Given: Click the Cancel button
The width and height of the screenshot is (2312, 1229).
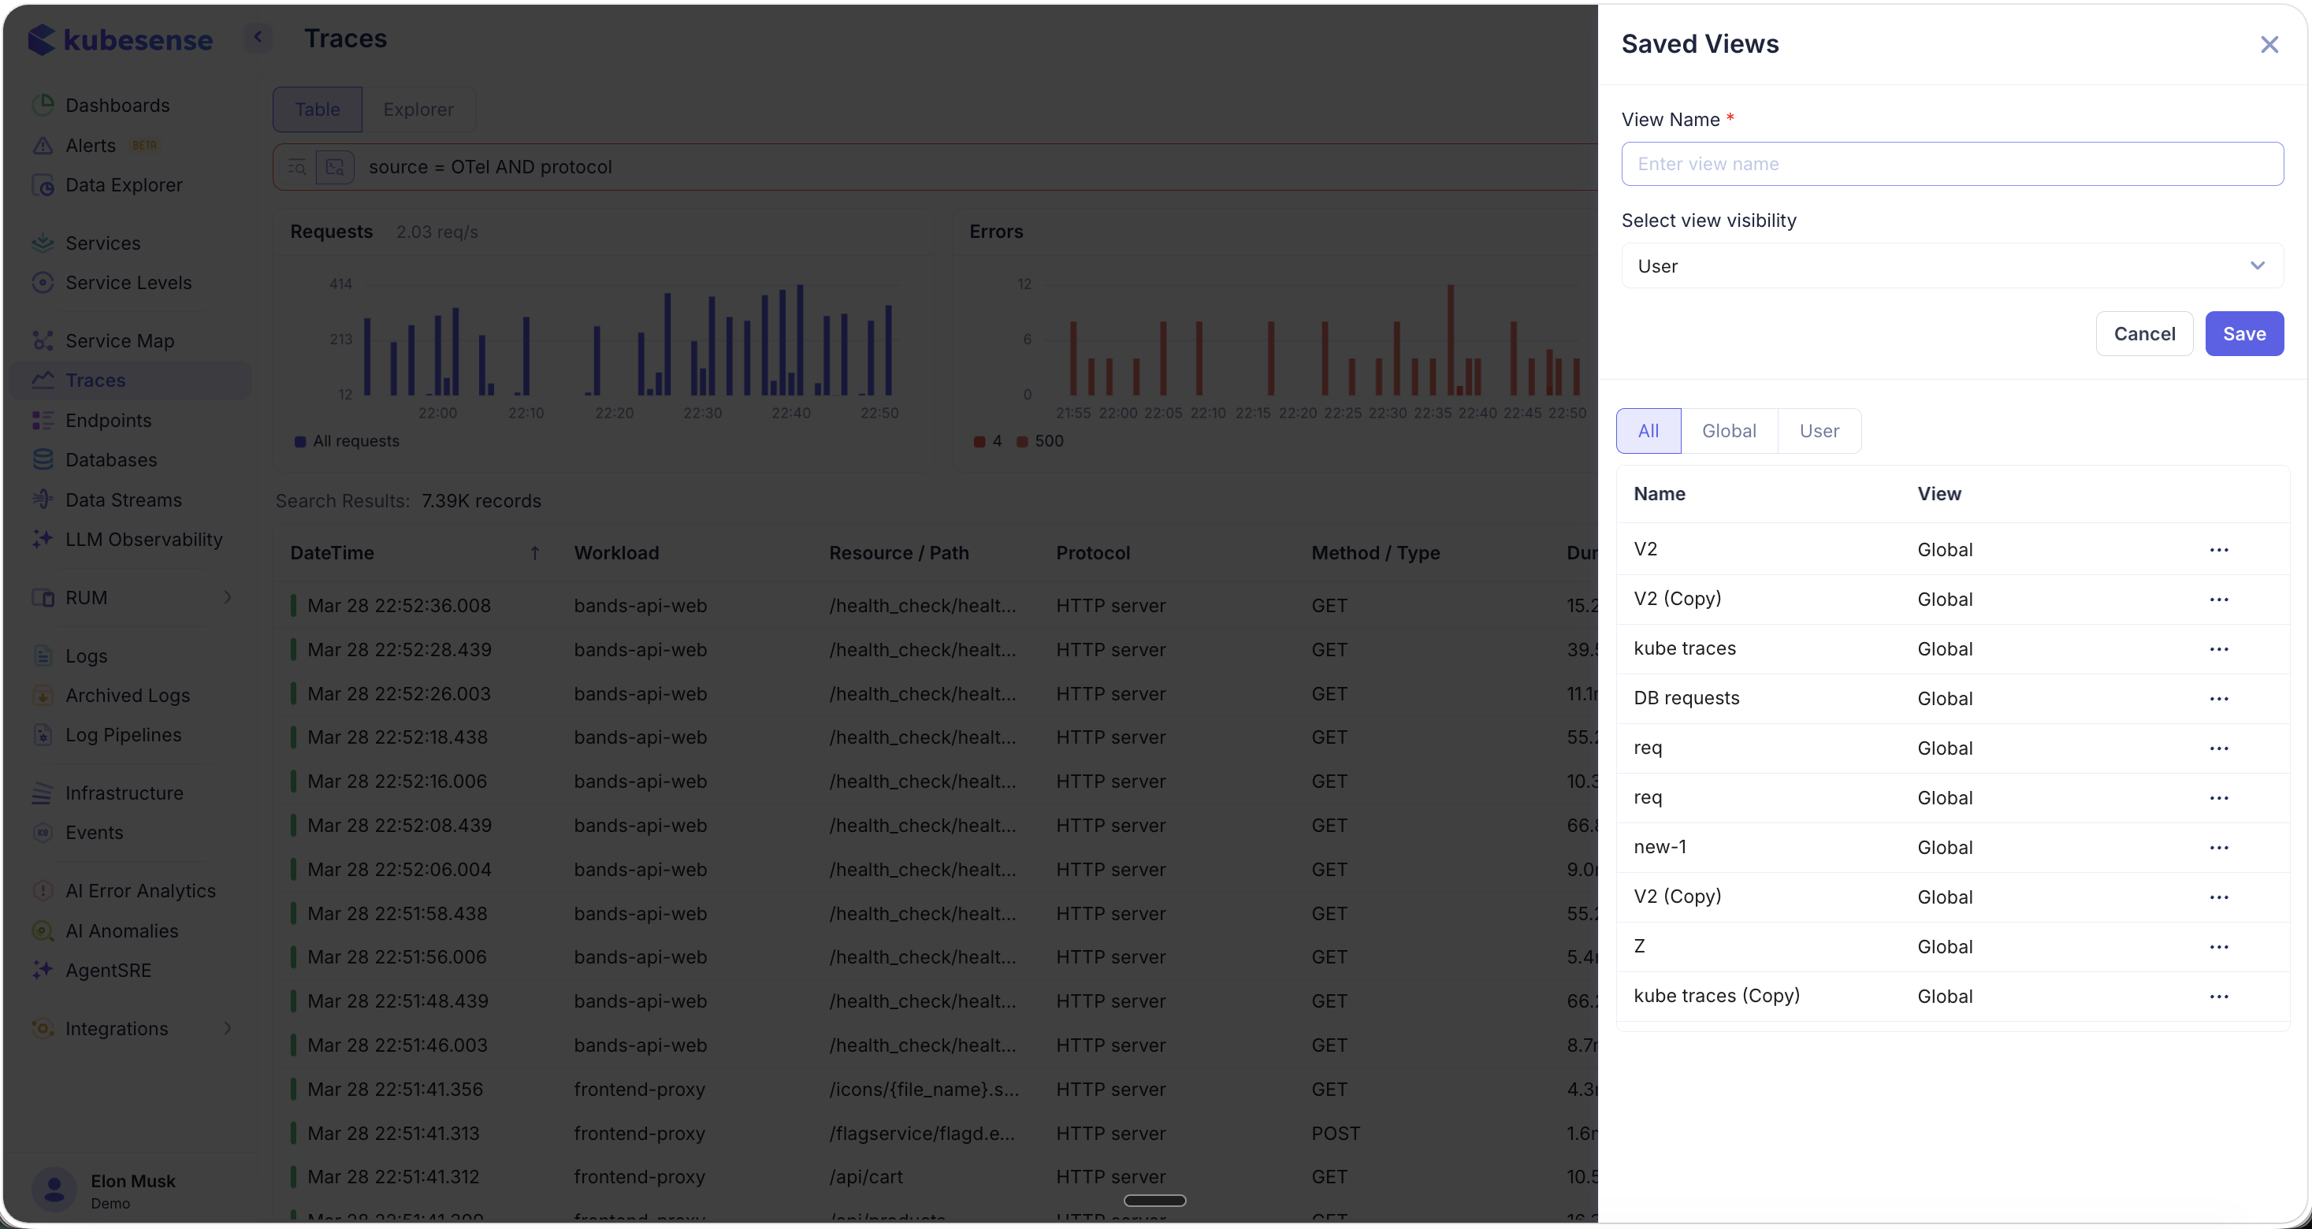Looking at the screenshot, I should click(x=2143, y=334).
